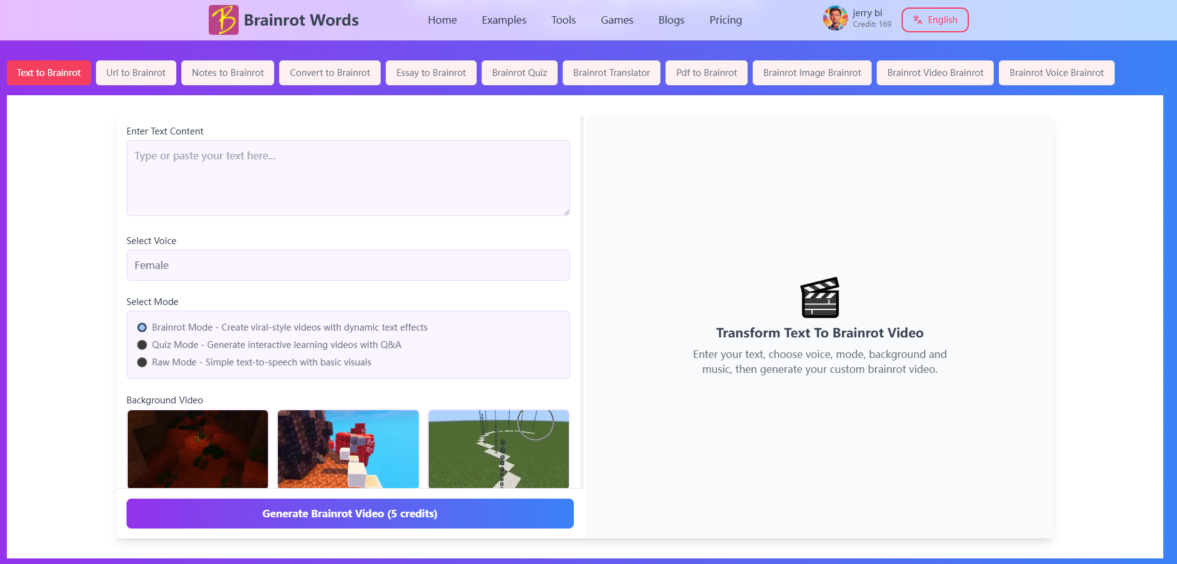
Task: Open the Brainrot Quiz tool
Action: 519,73
